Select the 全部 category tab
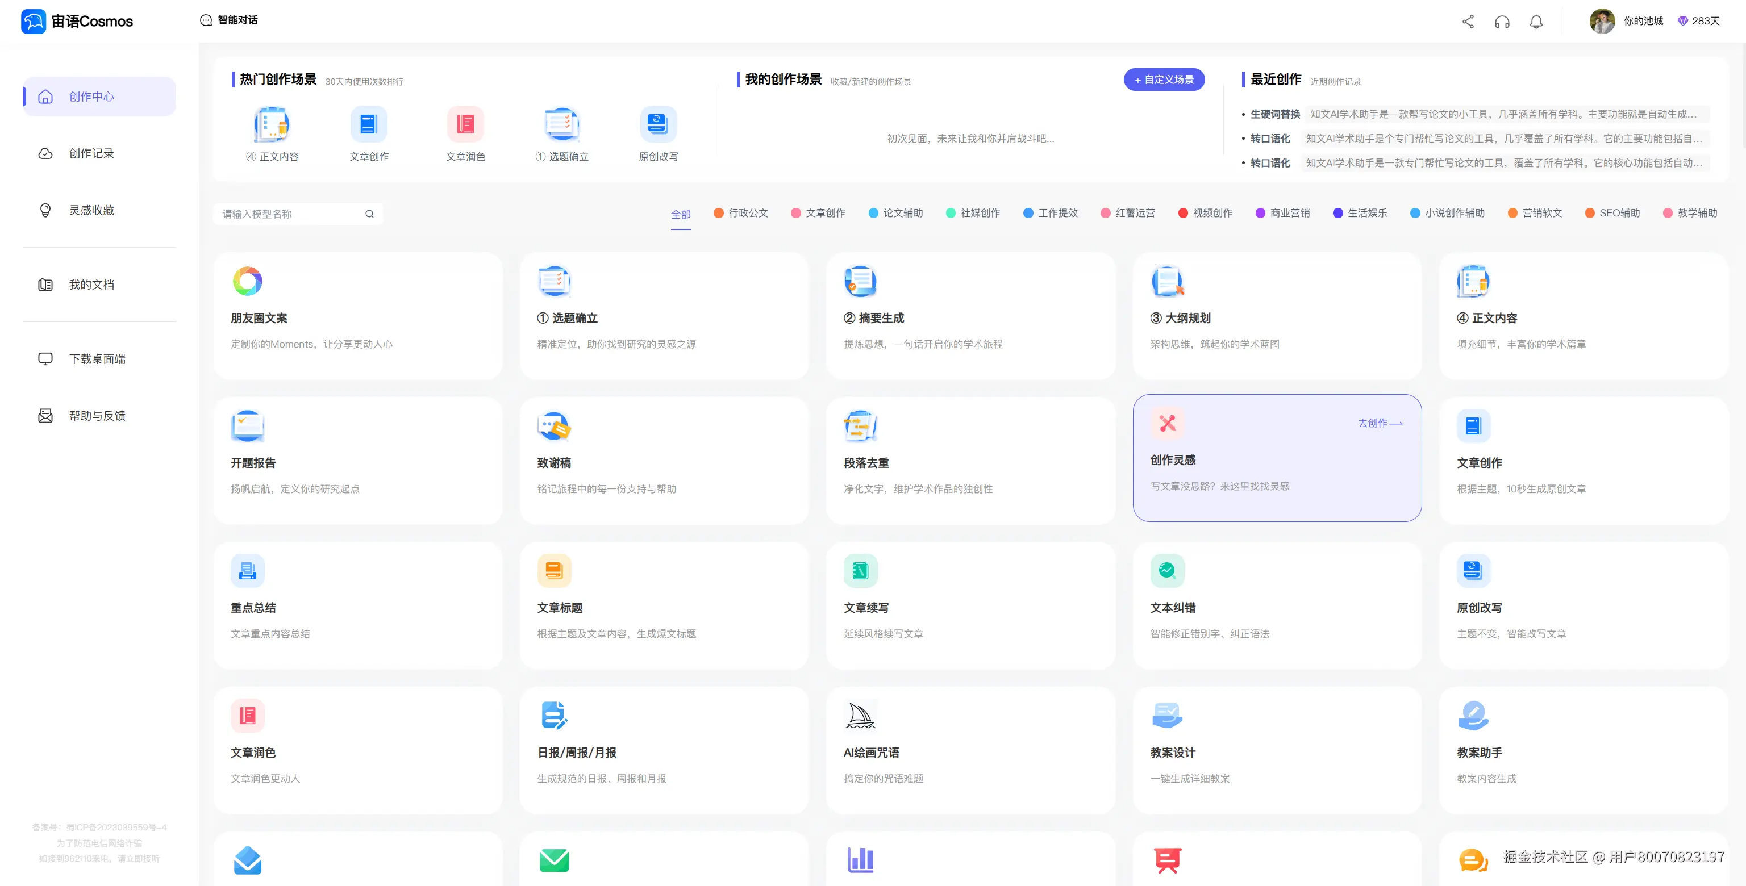1746x886 pixels. 681,214
